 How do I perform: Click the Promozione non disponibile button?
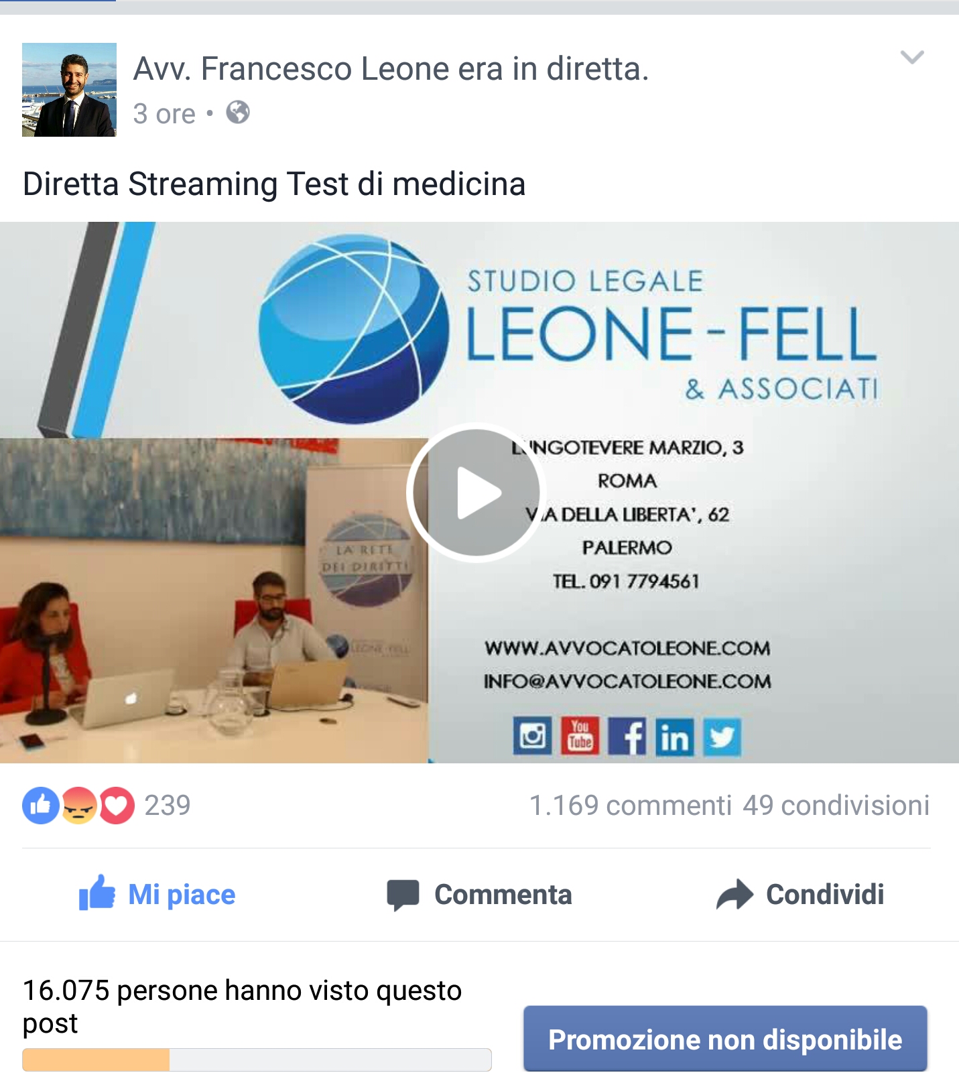pyautogui.click(x=725, y=1039)
